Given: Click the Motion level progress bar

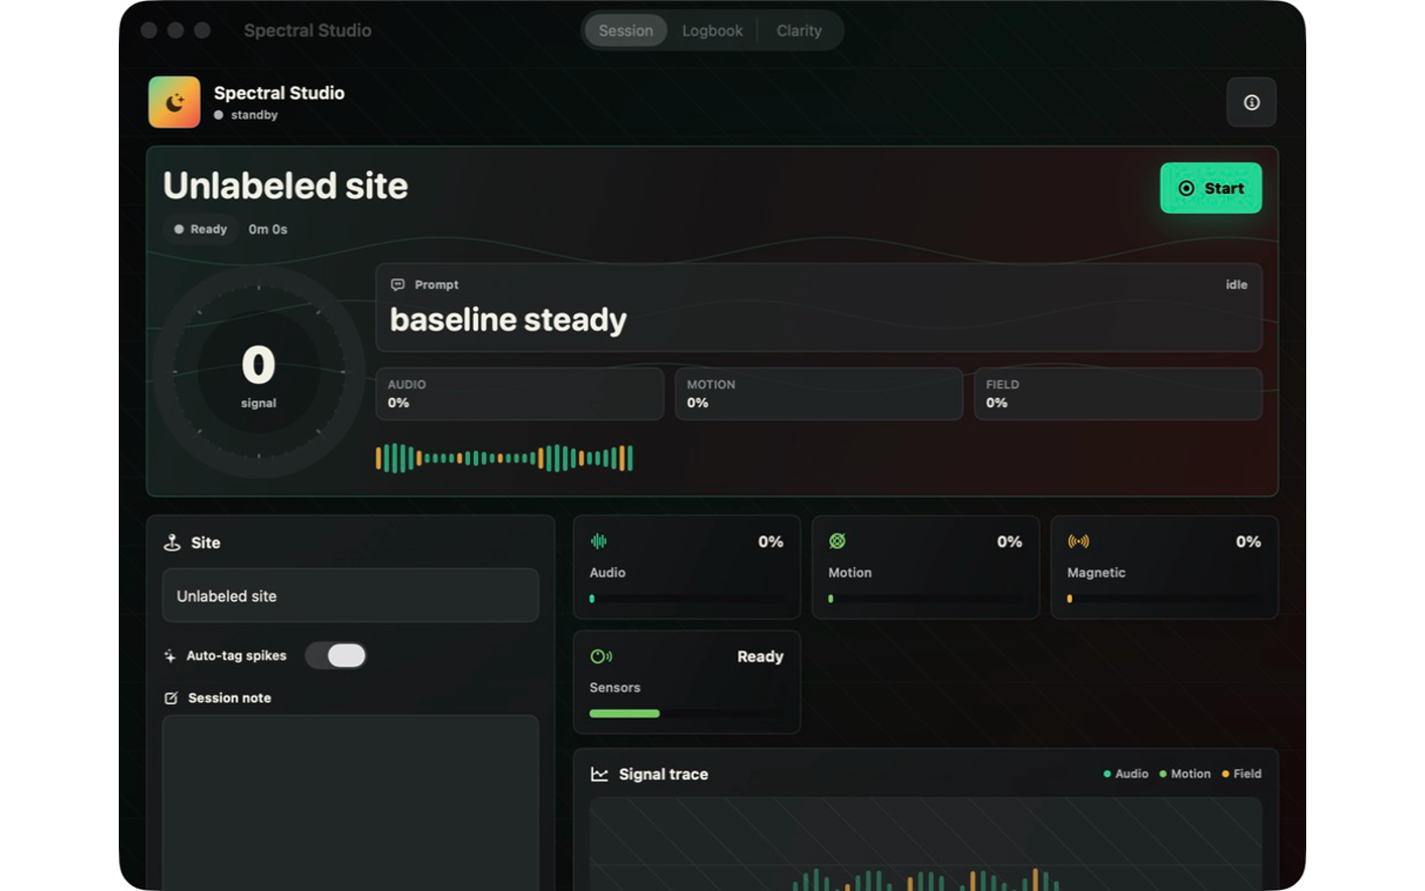Looking at the screenshot, I should click(925, 599).
